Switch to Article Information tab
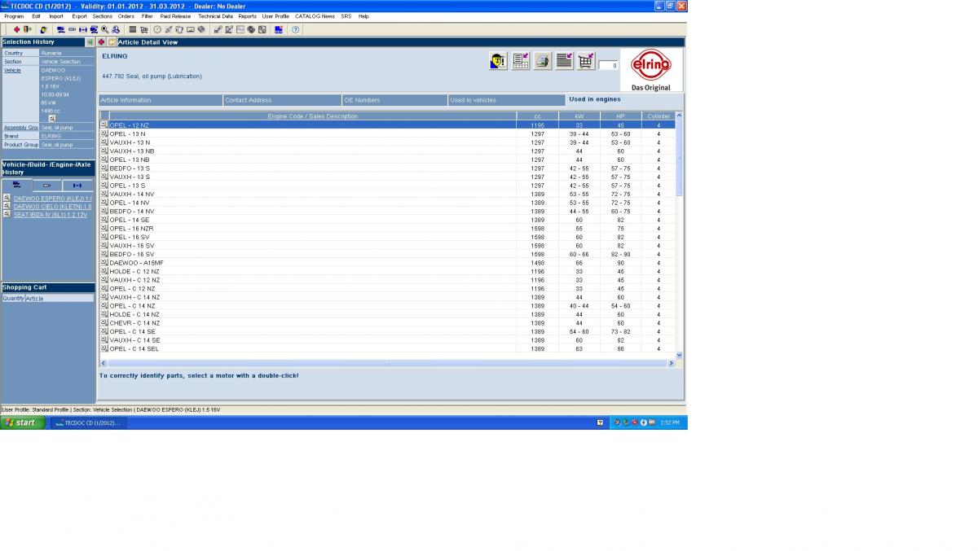 coord(161,100)
